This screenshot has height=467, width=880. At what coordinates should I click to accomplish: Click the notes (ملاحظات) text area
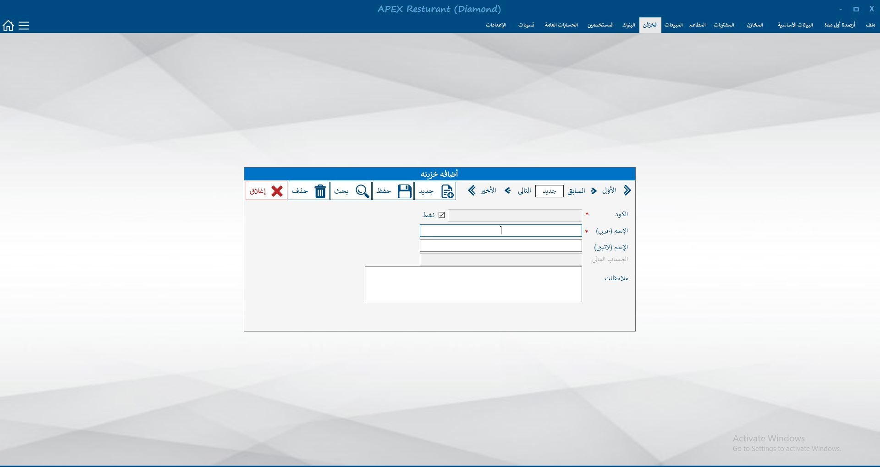pos(473,284)
